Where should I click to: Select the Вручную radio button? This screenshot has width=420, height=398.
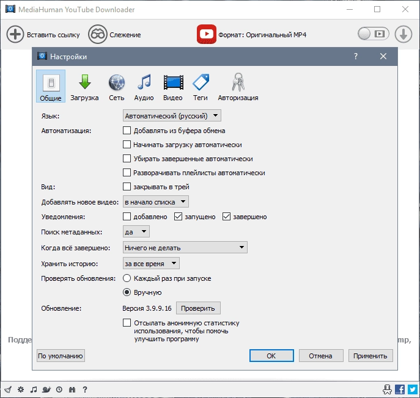click(x=127, y=292)
